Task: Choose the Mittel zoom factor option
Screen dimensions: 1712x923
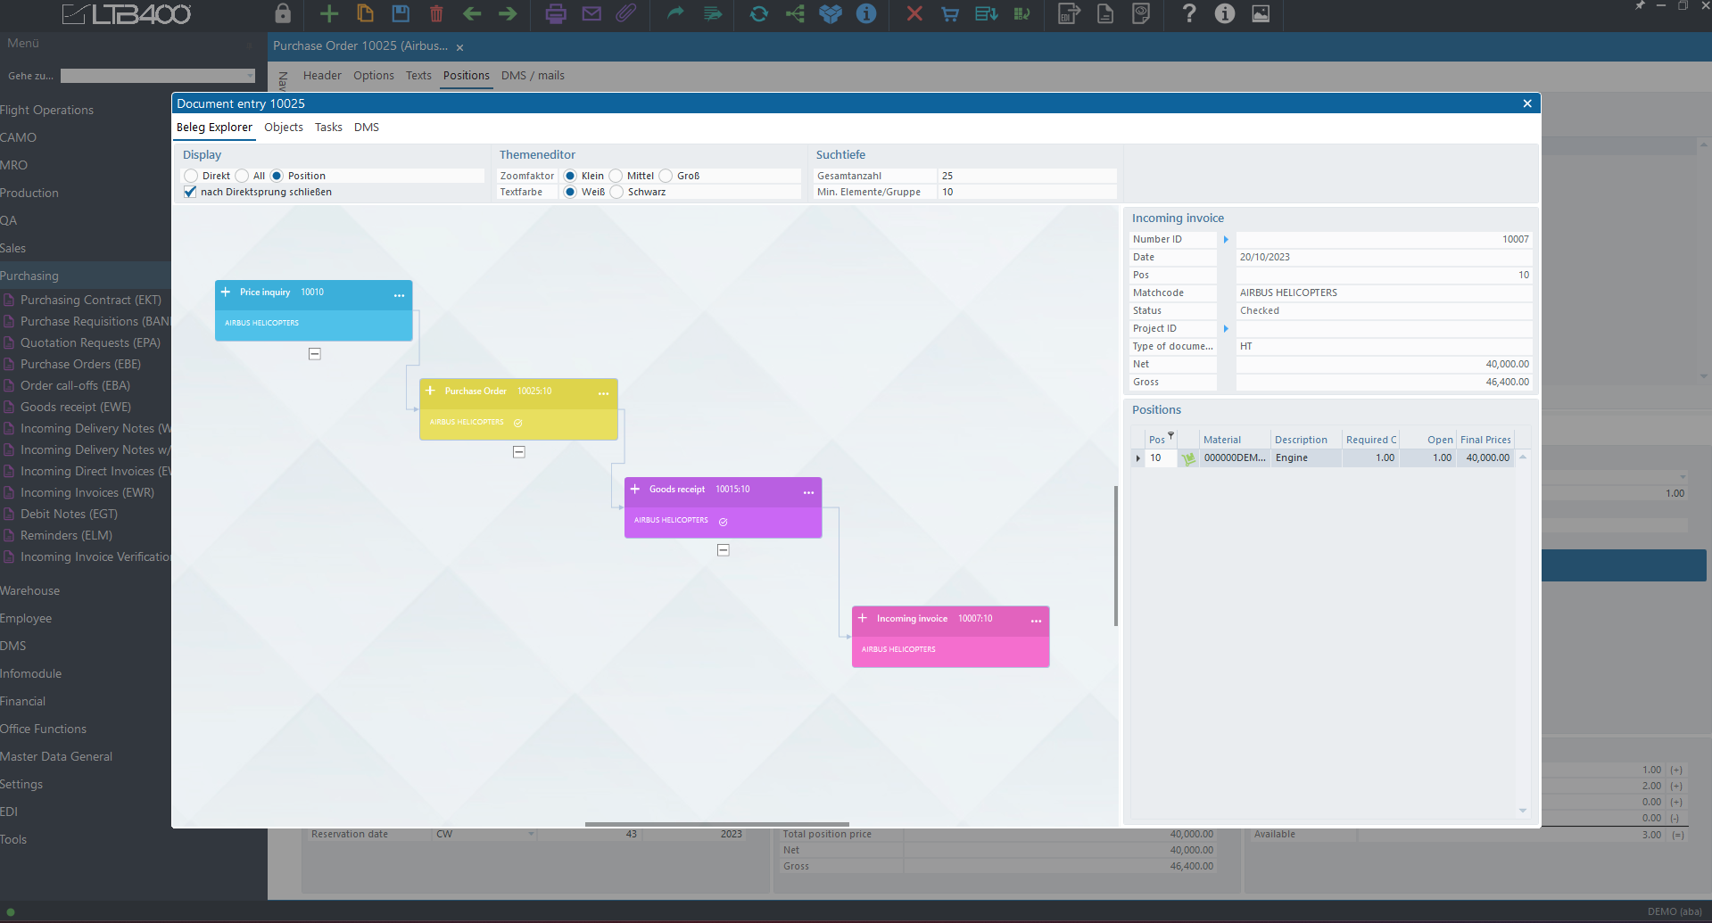Action: 616,176
